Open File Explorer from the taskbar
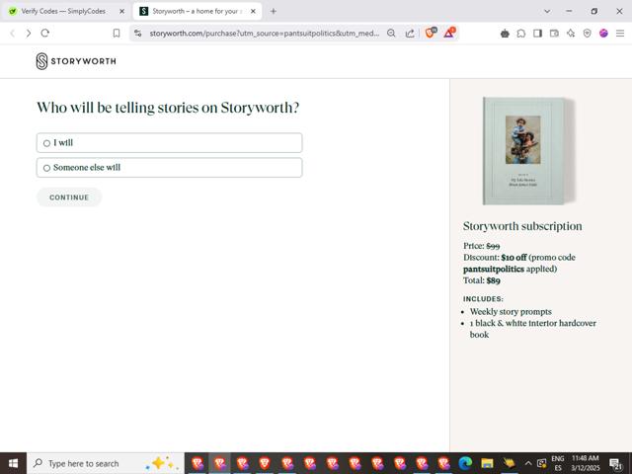Screen dimensions: 632x474 pyautogui.click(x=487, y=463)
